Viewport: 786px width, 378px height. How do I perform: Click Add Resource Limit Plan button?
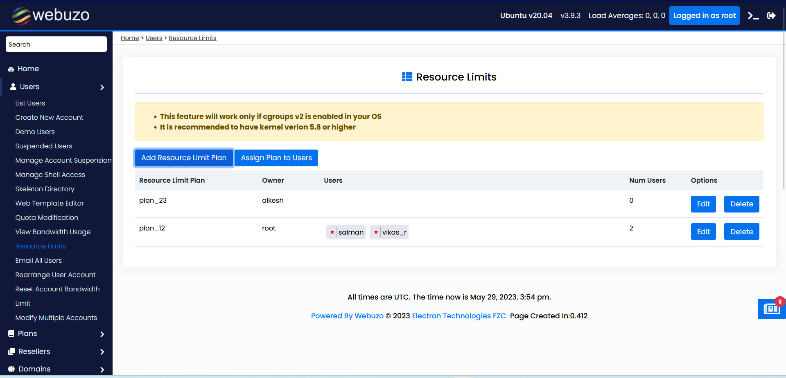pyautogui.click(x=184, y=158)
